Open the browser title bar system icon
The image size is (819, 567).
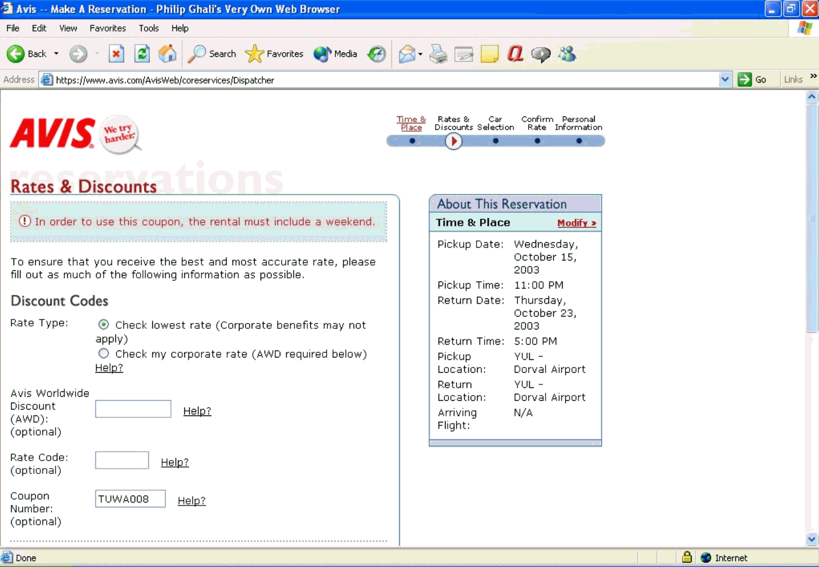pyautogui.click(x=7, y=8)
